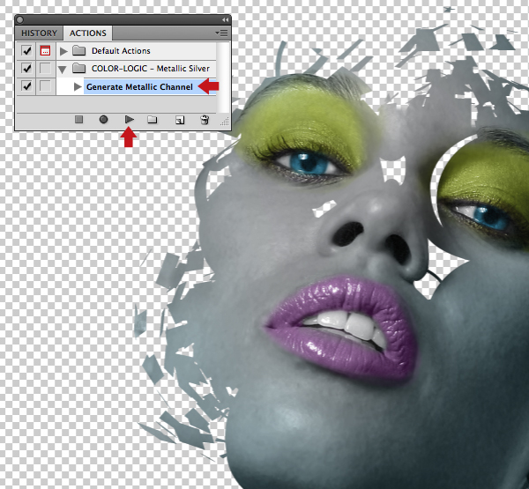Select the ACTIONS tab
The width and height of the screenshot is (529, 489).
click(x=87, y=33)
